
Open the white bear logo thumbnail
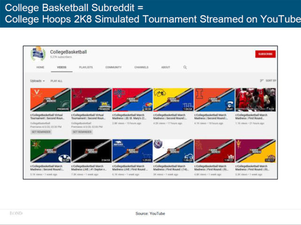pyautogui.click(x=173, y=151)
